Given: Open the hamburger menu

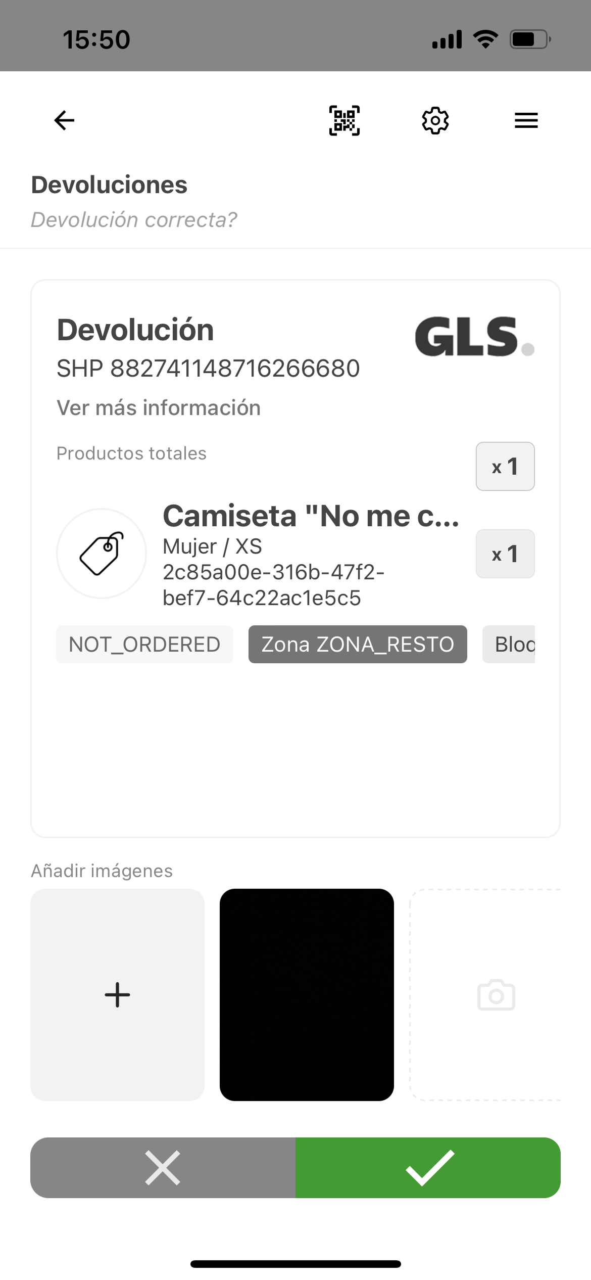Looking at the screenshot, I should click(526, 120).
